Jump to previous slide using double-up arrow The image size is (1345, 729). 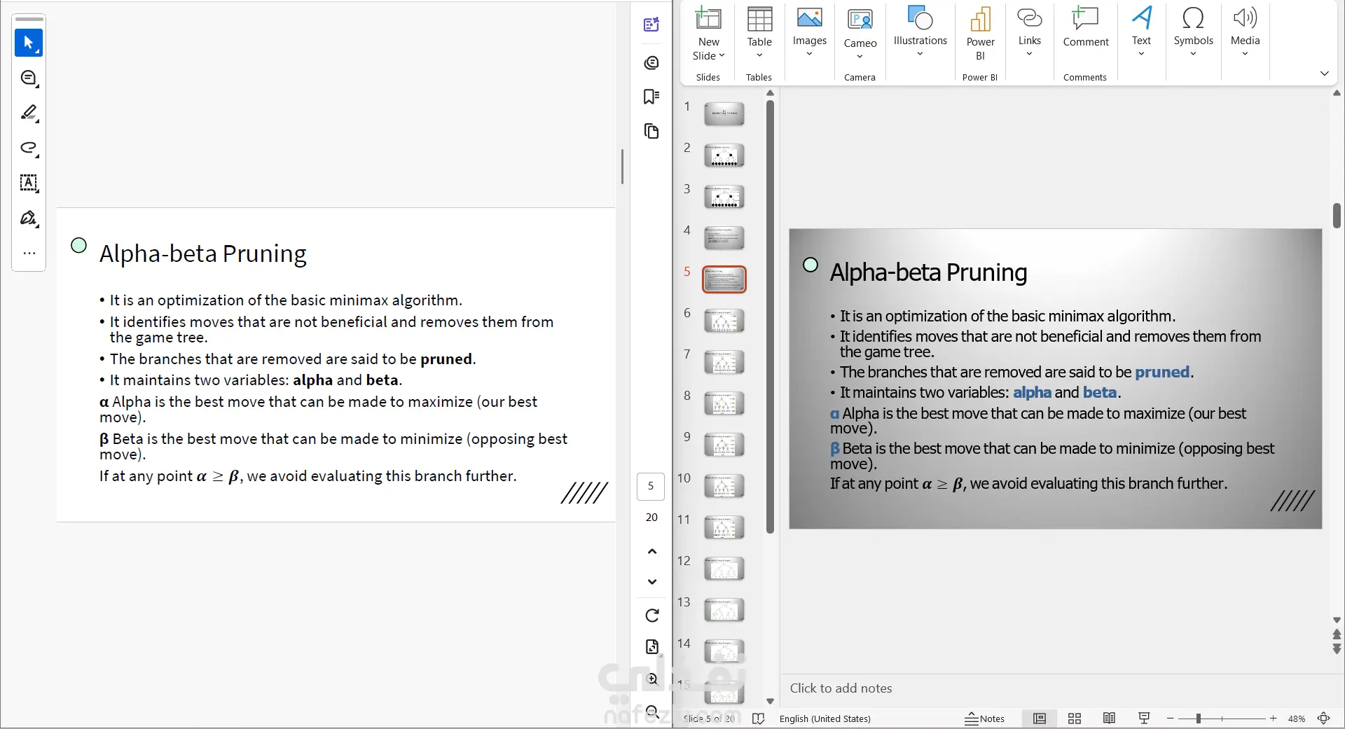click(x=1337, y=634)
